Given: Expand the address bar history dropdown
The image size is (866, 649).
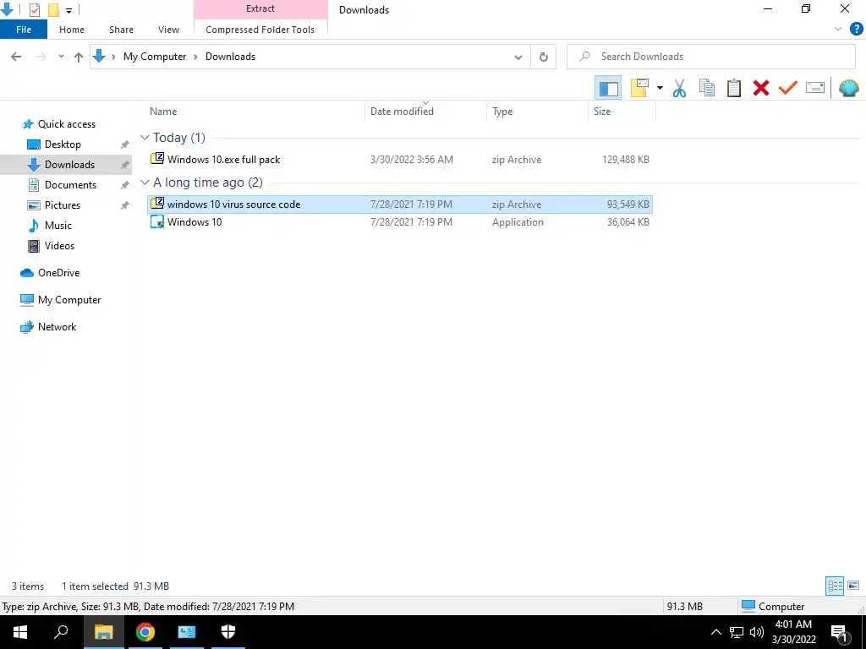Looking at the screenshot, I should [x=518, y=57].
